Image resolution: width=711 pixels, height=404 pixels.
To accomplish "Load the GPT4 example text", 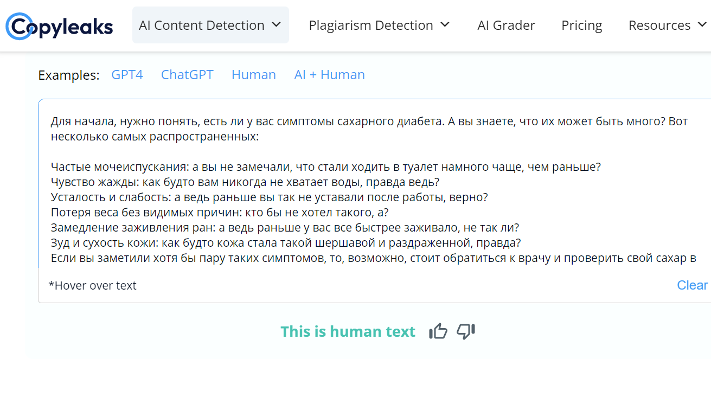I will pos(127,75).
